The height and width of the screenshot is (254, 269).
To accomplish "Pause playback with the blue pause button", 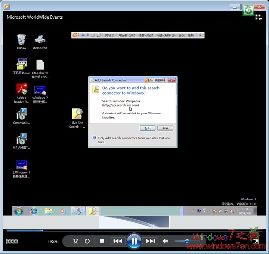I will pos(134,241).
